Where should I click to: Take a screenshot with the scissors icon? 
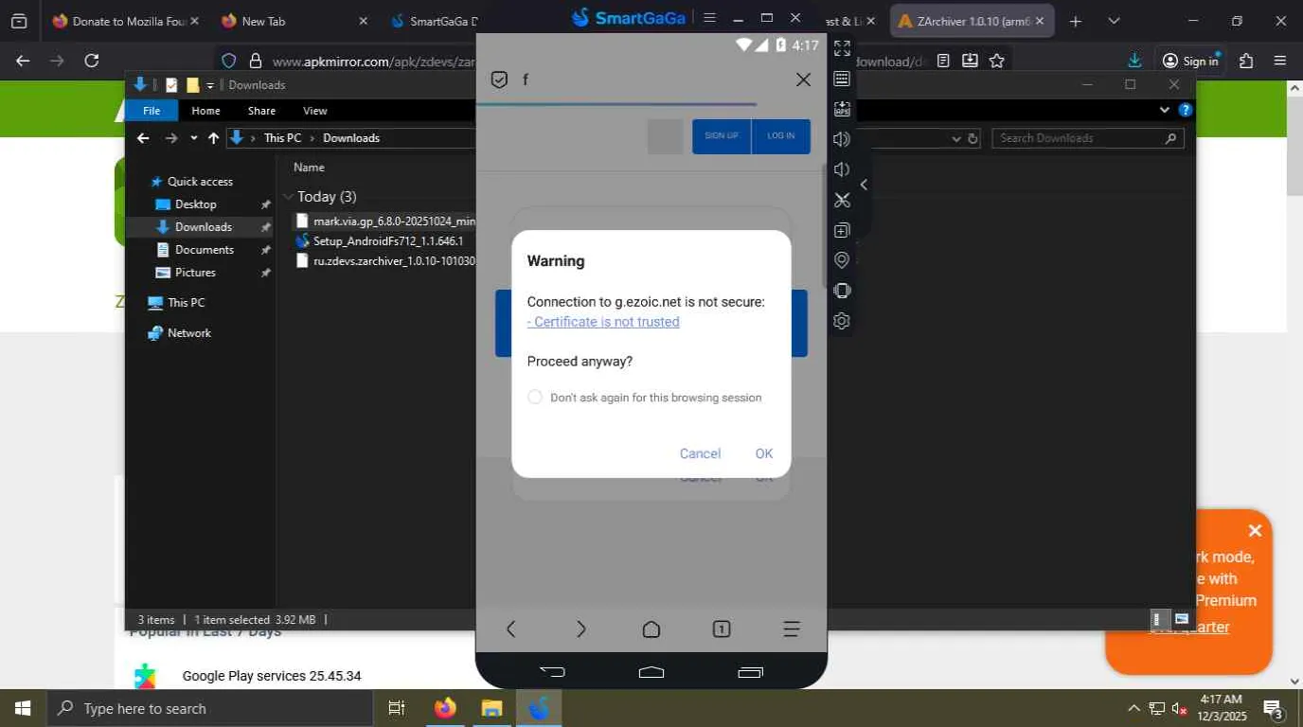pos(842,200)
